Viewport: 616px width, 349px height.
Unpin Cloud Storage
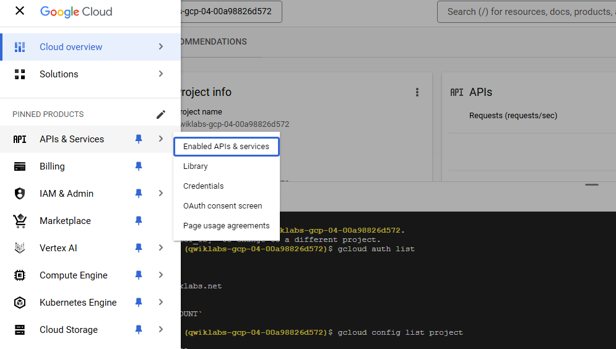139,329
